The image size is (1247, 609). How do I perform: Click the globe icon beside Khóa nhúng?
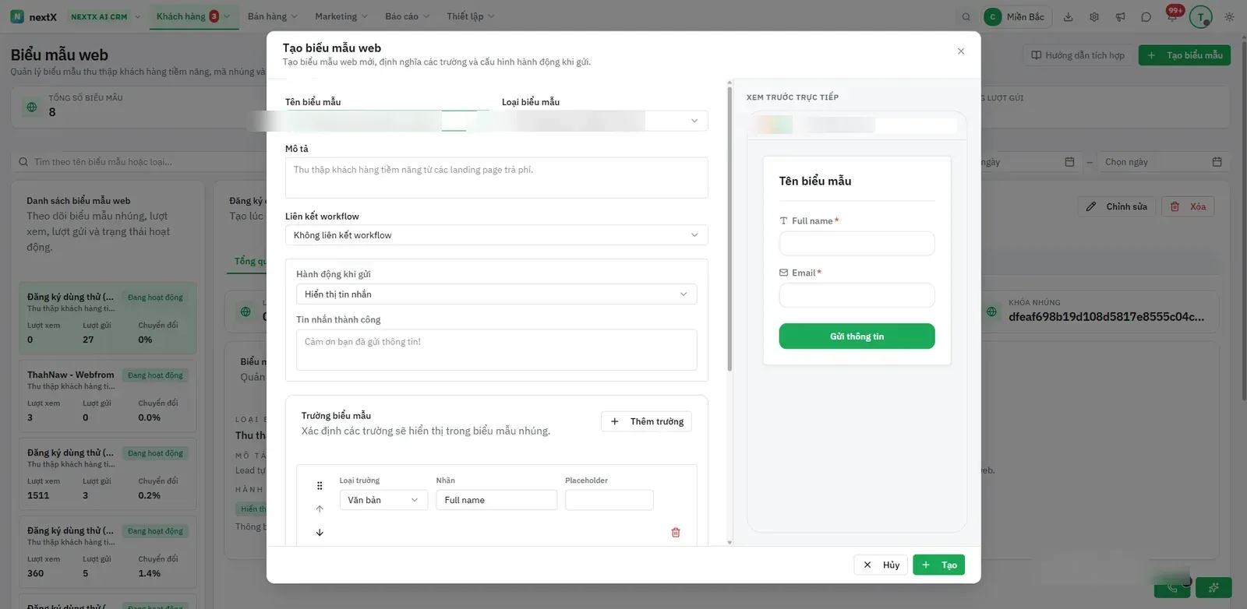pos(991,312)
